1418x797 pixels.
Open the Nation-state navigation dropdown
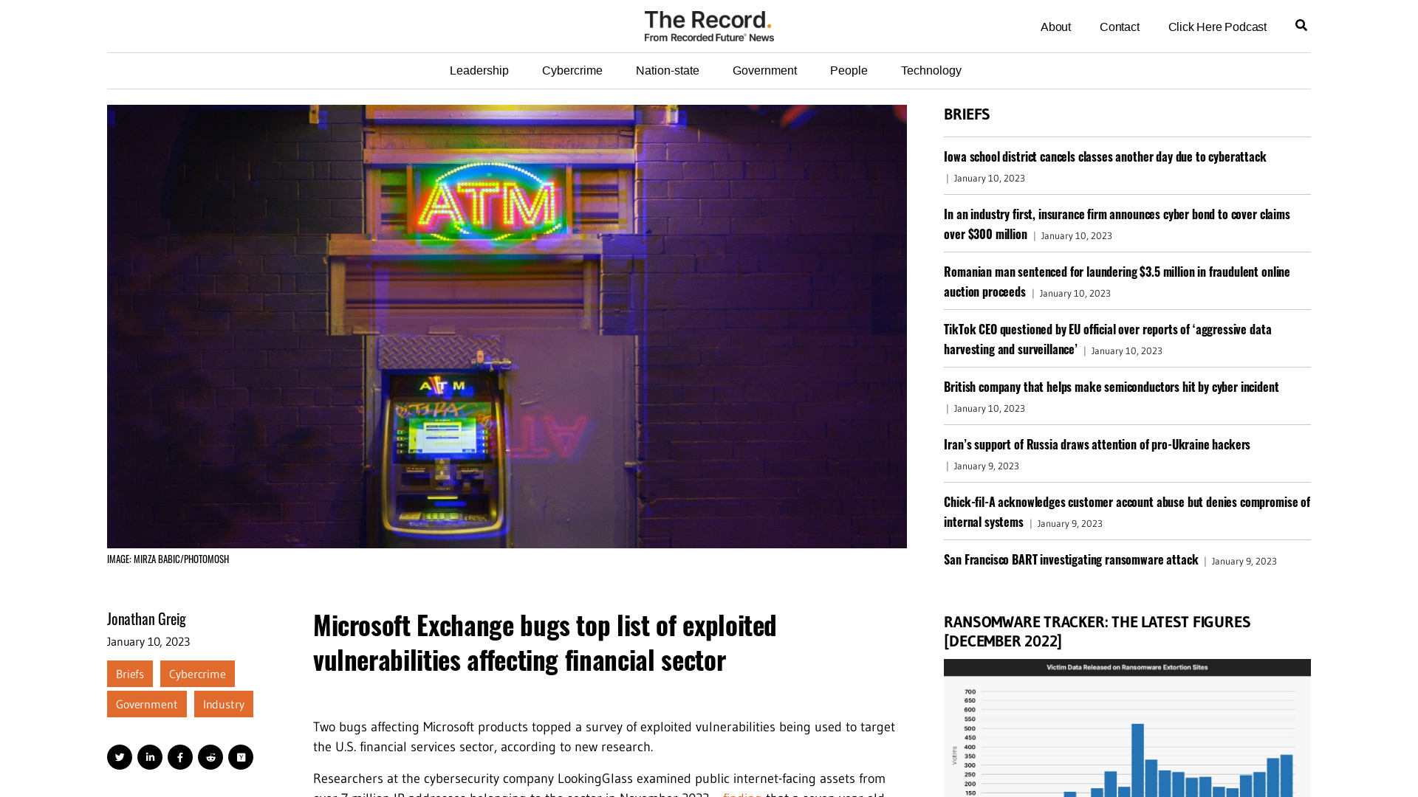coord(667,70)
